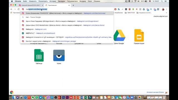Open a new tab with plus button

tap(73, 5)
